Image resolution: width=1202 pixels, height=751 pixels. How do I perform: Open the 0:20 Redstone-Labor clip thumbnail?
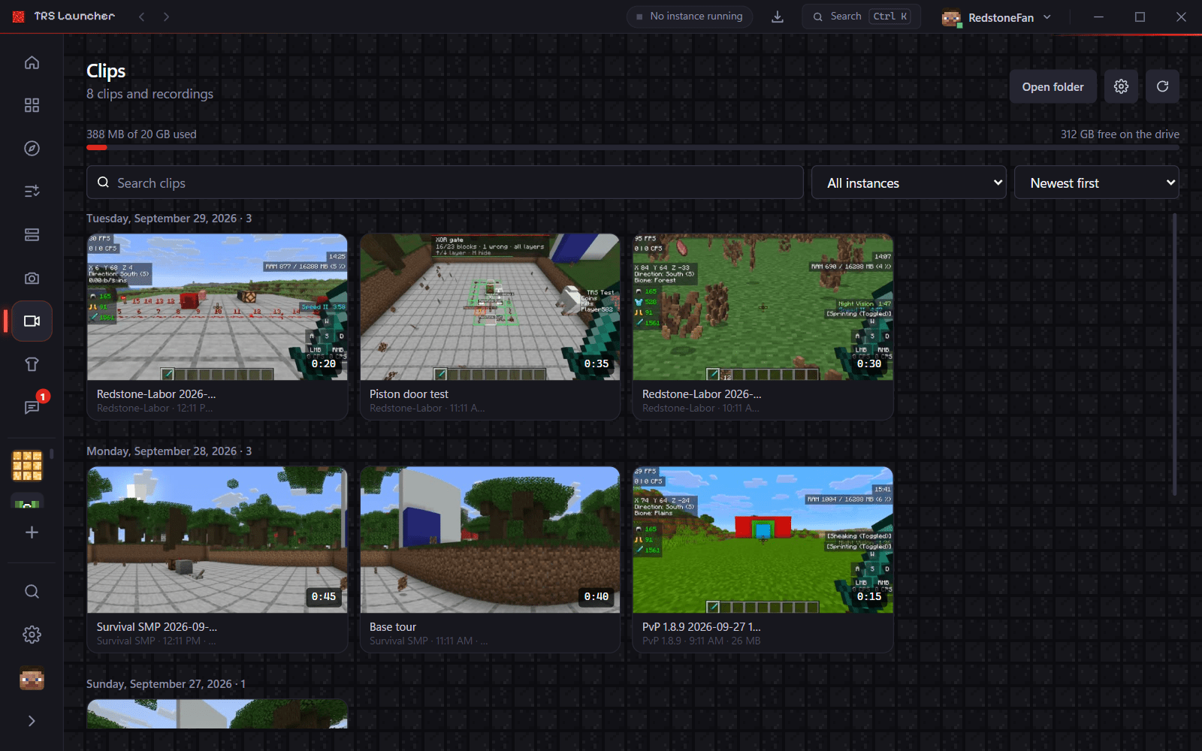(217, 307)
